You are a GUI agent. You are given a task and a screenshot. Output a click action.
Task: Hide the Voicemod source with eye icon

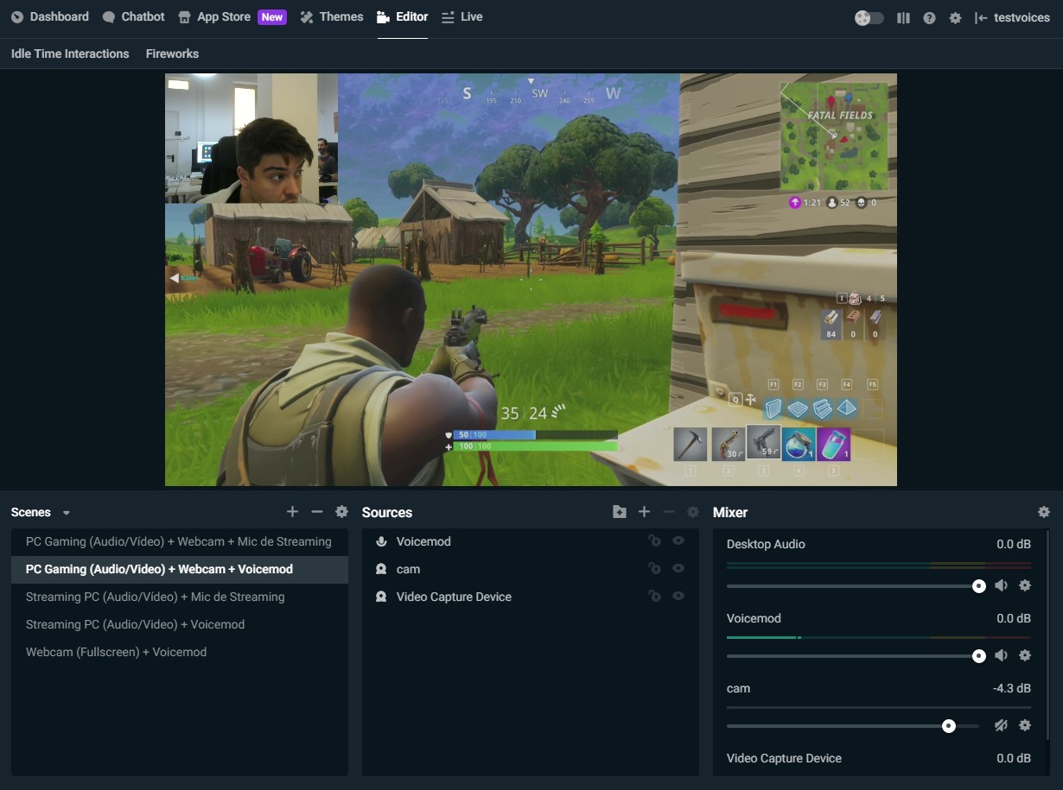tap(678, 541)
